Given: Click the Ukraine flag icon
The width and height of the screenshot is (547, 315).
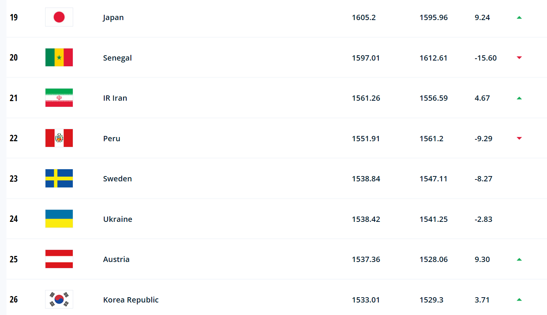Looking at the screenshot, I should point(59,219).
